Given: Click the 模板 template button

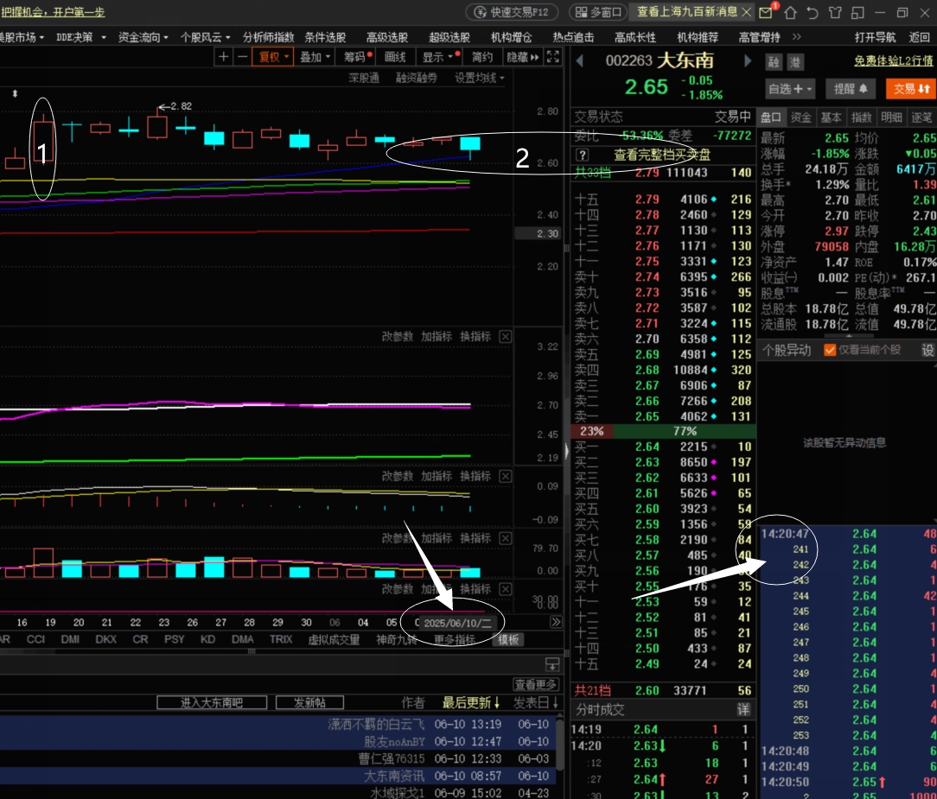Looking at the screenshot, I should click(x=508, y=639).
